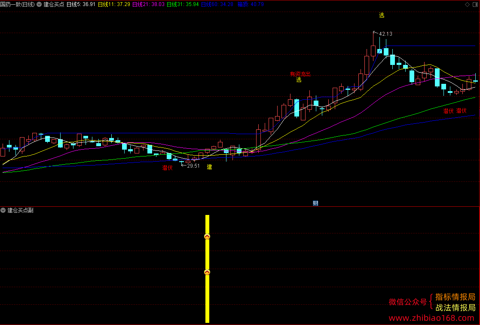Click the 日线21: 38.03 value

[148, 4]
